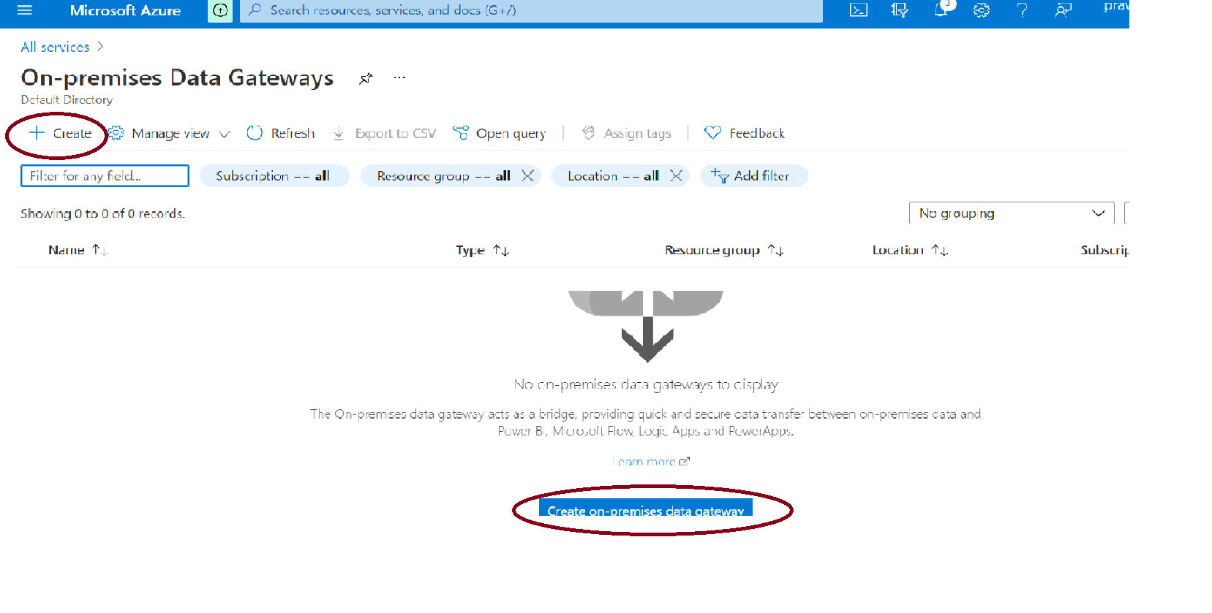The height and width of the screenshot is (613, 1212).
Task: Open the hamburger portal menu
Action: point(25,10)
